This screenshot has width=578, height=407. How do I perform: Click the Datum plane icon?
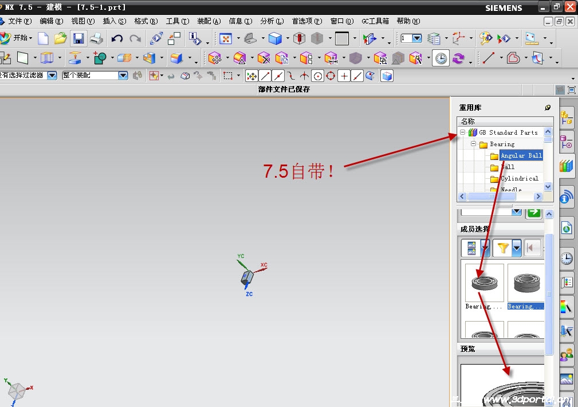pyautogui.click(x=22, y=58)
